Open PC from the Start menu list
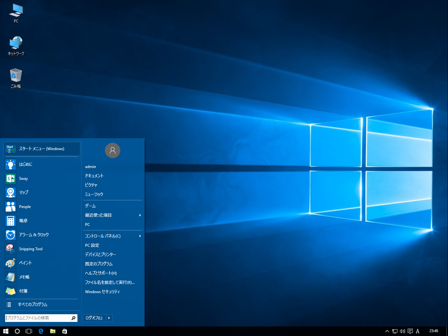 pos(87,225)
